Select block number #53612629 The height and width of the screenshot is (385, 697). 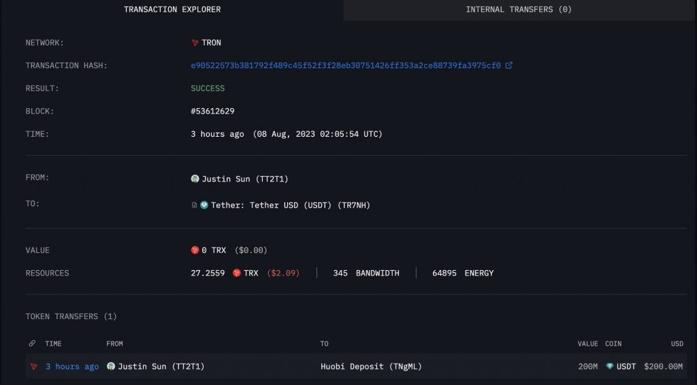(212, 111)
